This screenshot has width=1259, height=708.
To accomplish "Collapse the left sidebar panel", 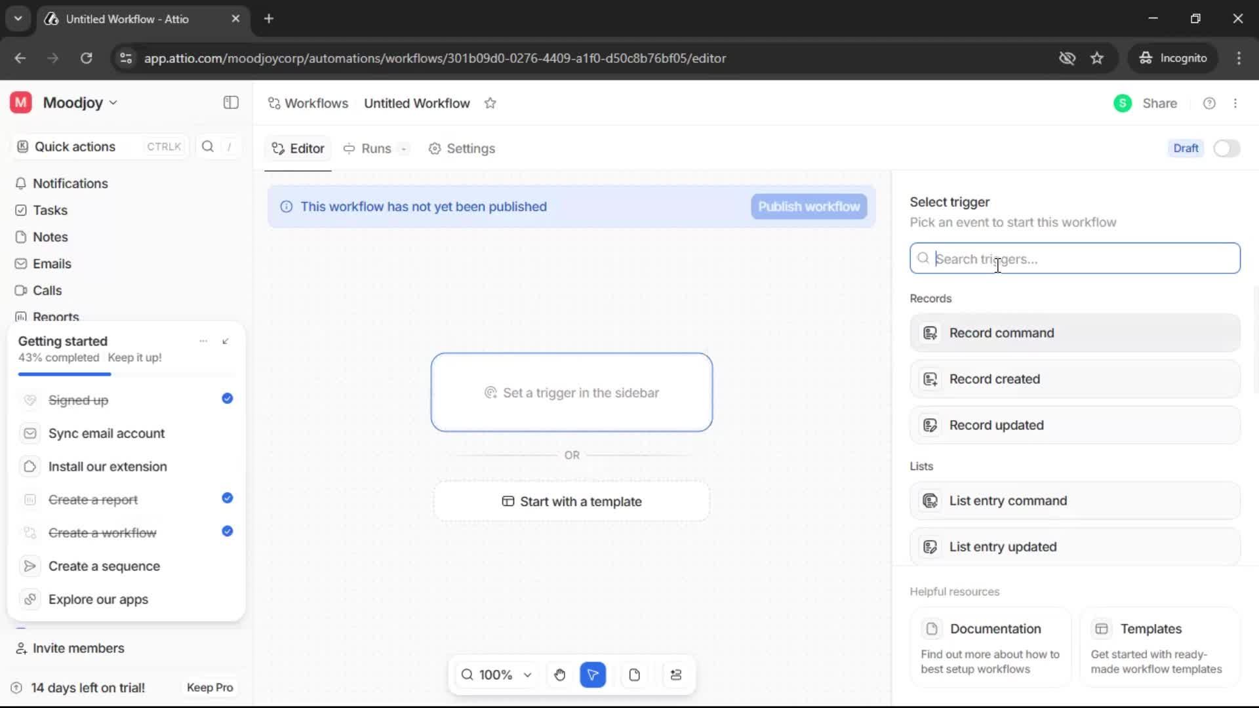I will click(230, 103).
